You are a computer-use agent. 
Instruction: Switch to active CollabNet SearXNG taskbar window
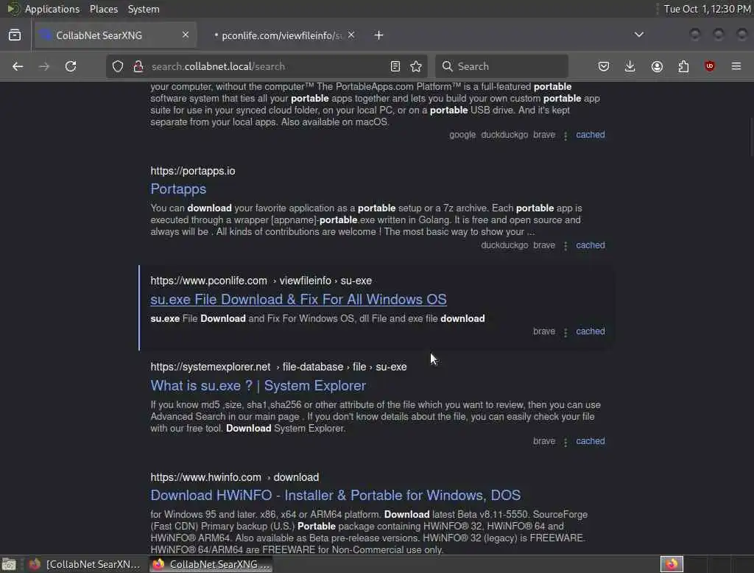pos(211,564)
